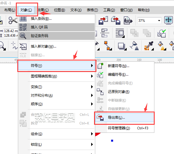This screenshot has width=174, height=154.
Task: Click the height field 128.436
Action: coord(11,36)
